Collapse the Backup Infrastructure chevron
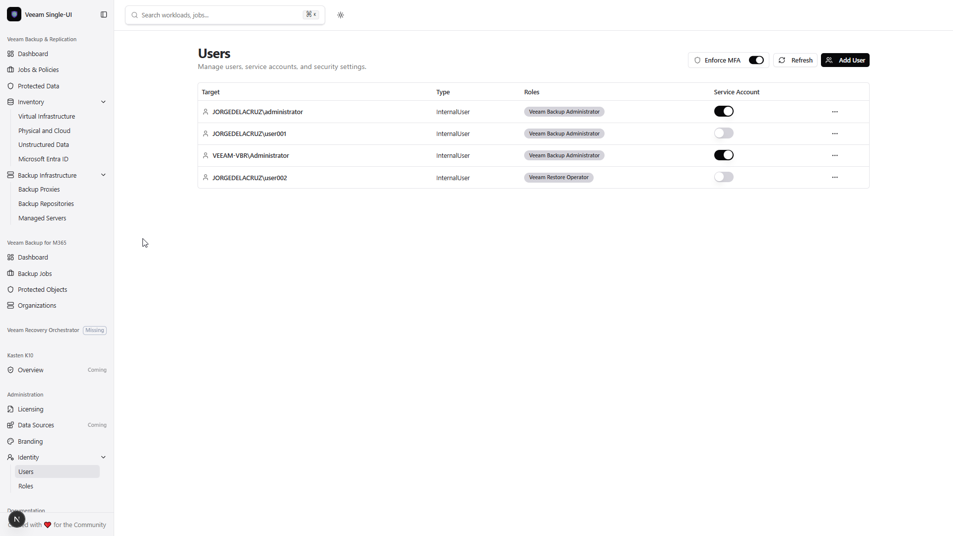 pos(103,175)
